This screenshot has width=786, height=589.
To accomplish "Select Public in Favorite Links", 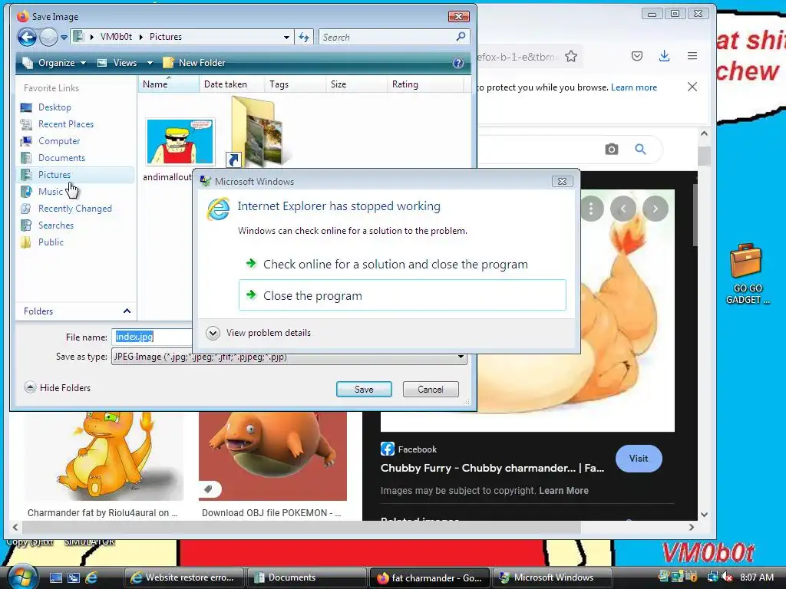I will coord(51,242).
